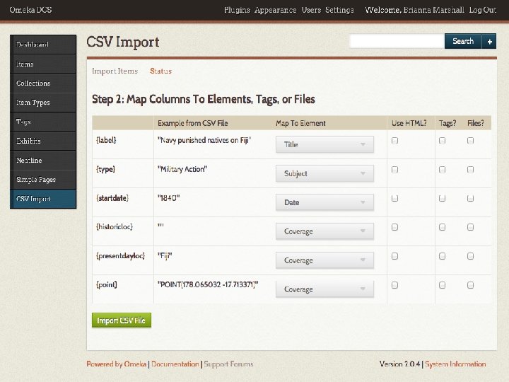
Task: Check Tags for the {point} row
Action: 442,285
